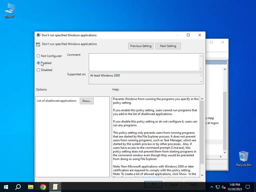Click Show button for disallowed applications
Viewport: 256px width, 192px height.
pyautogui.click(x=87, y=101)
